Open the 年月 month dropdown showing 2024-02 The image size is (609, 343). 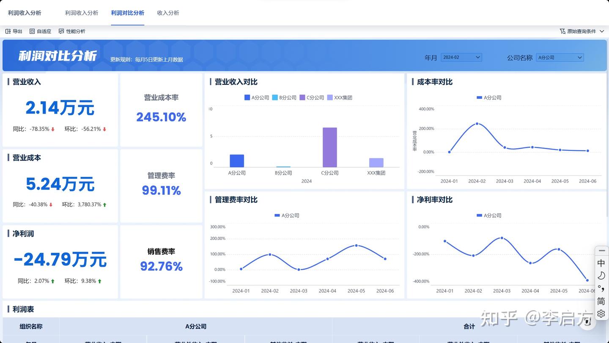pyautogui.click(x=461, y=57)
